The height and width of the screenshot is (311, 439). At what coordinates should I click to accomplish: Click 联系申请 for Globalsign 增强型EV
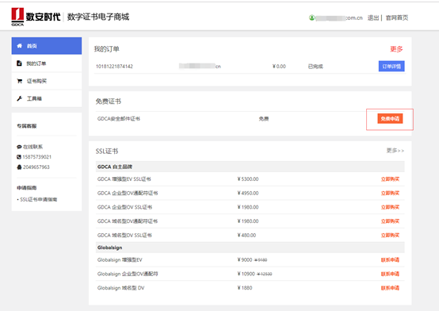(390, 259)
